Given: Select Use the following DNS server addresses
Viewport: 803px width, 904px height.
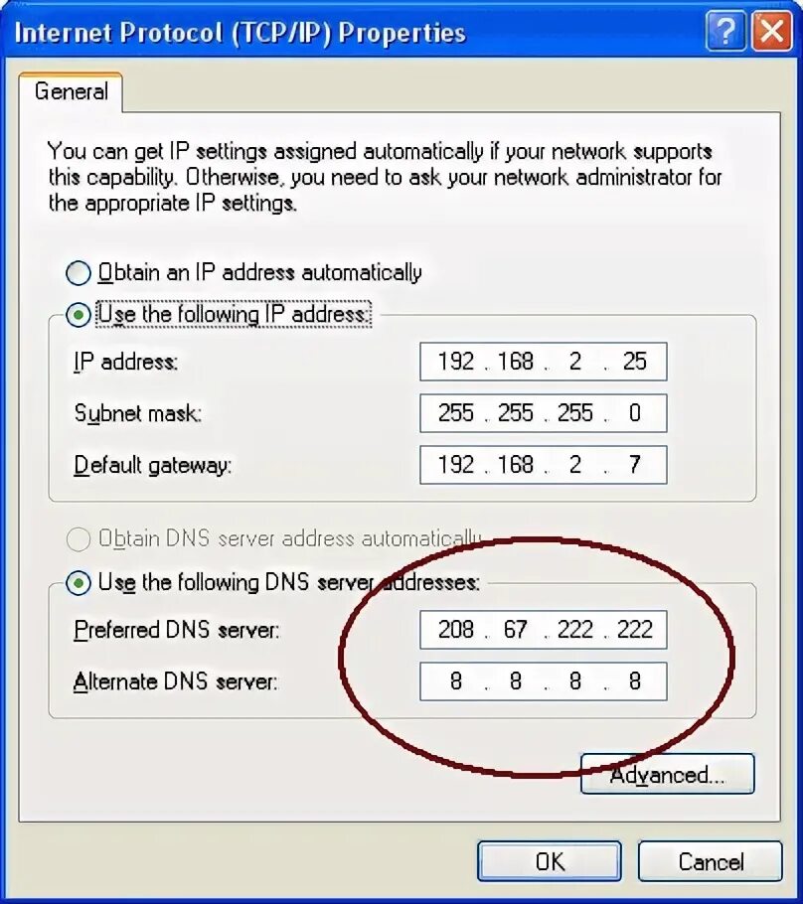Looking at the screenshot, I should pos(79,583).
